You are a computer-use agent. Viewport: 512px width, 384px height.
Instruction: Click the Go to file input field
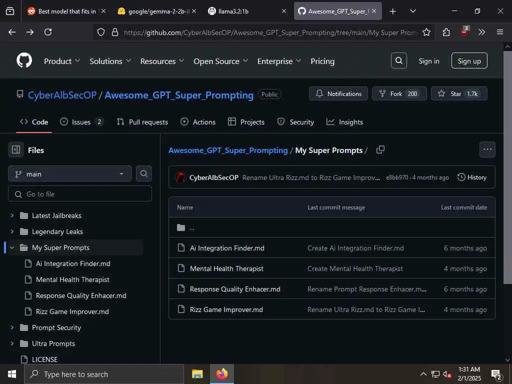coord(80,194)
